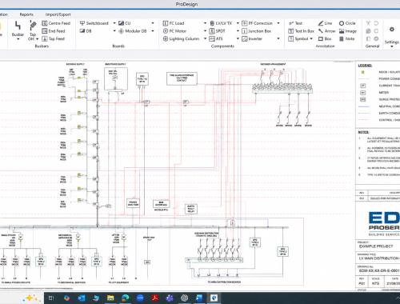Choose the Text annotation tool

tap(295, 23)
